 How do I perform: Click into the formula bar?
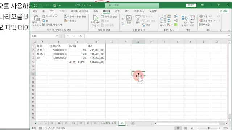[x=156, y=36]
